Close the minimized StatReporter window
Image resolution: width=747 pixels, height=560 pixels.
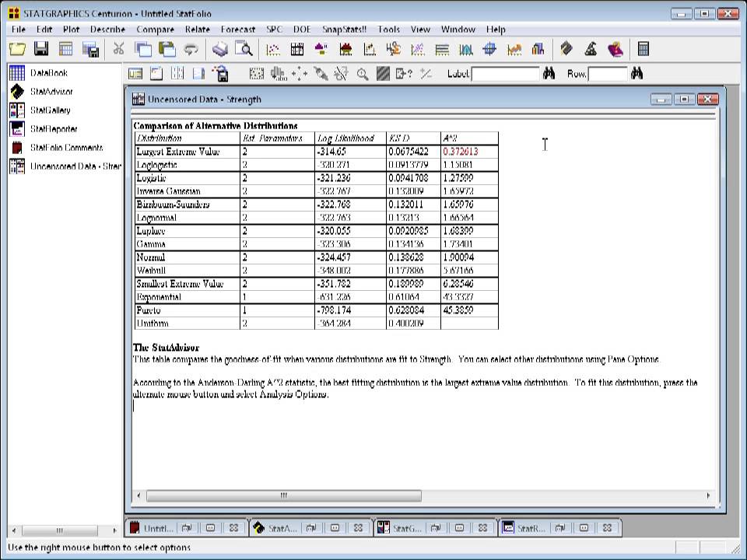point(607,528)
